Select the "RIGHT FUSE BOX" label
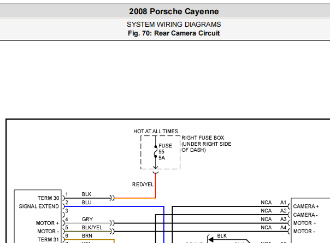 [x=203, y=138]
